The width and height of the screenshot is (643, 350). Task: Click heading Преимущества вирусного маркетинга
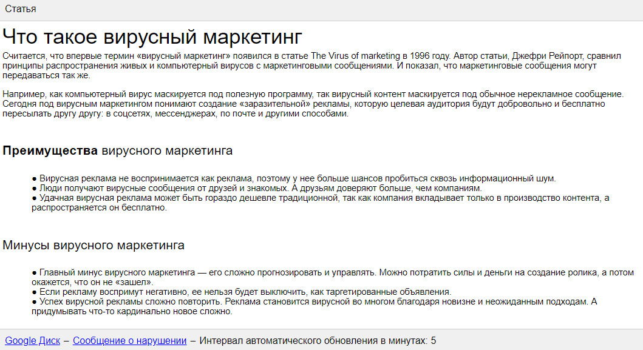pos(117,151)
